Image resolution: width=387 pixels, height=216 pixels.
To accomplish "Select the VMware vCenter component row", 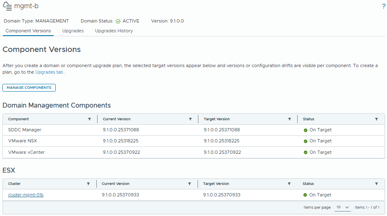I will coord(193,153).
